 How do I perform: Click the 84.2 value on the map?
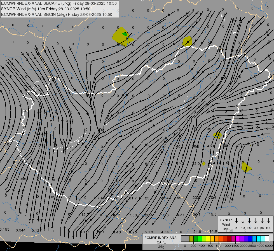tap(180, 163)
